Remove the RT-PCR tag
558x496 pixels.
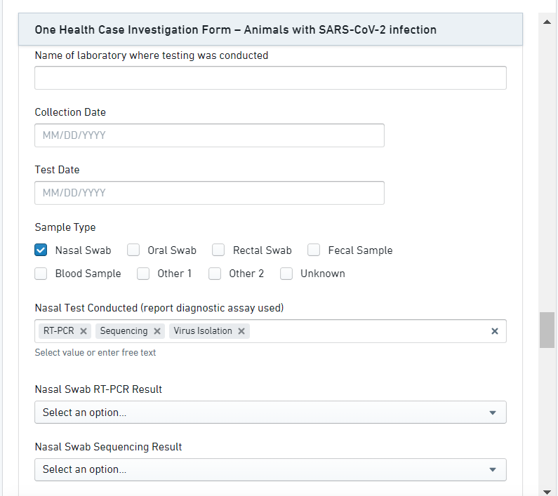click(84, 331)
